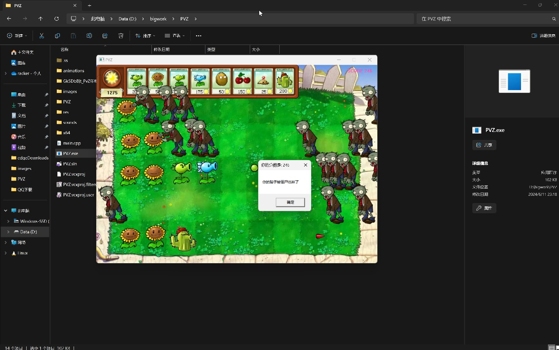This screenshot has width=559, height=350.
Task: Switch to details list view in status bar
Action: click(x=552, y=348)
